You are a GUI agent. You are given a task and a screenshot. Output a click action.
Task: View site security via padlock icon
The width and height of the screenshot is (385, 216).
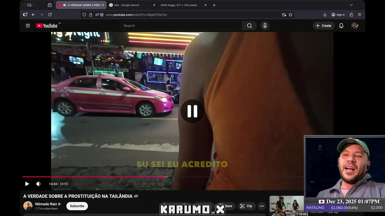(x=91, y=15)
